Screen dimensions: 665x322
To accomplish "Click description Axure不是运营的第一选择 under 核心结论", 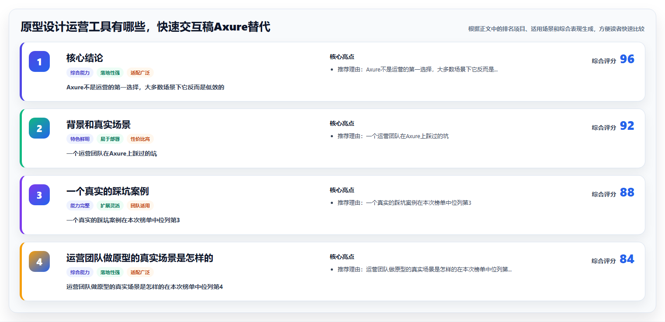I will pyautogui.click(x=145, y=87).
